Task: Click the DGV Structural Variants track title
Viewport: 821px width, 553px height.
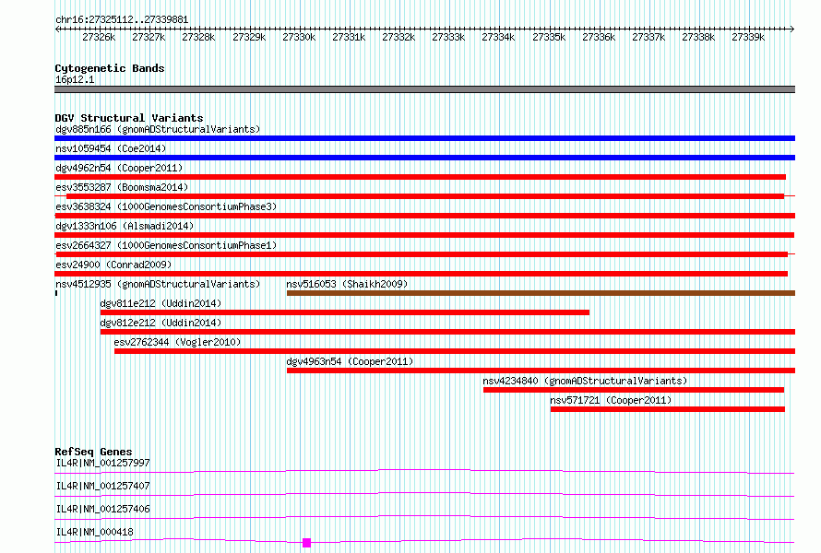Action: click(x=129, y=118)
